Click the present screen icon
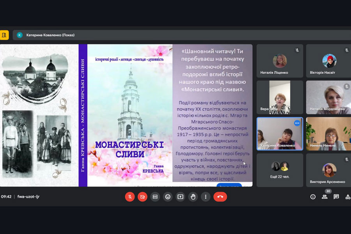351x234 pixels. (x=180, y=197)
